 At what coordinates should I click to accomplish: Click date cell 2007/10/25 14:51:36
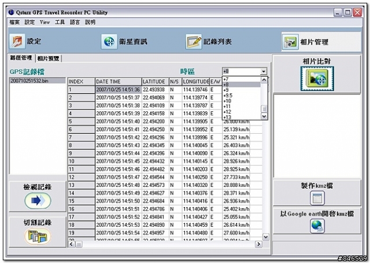pyautogui.click(x=118, y=89)
